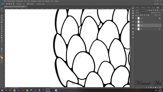Select the Magic Wand tool

[x=2, y=16]
